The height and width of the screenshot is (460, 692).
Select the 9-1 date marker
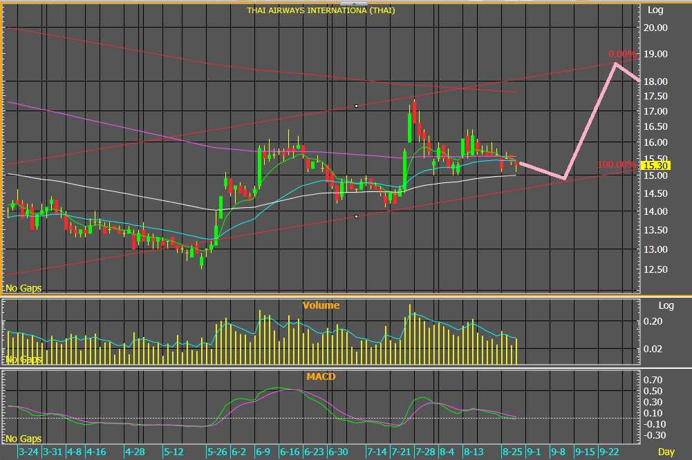[534, 452]
